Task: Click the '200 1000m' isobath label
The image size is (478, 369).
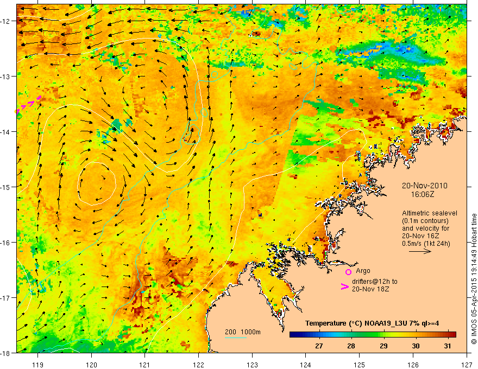Action: pos(243,332)
